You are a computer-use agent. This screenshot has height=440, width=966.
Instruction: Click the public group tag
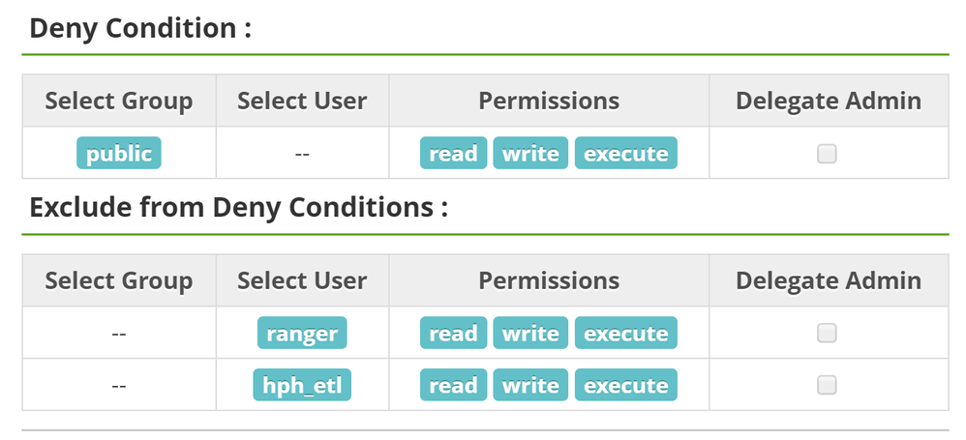coord(119,154)
